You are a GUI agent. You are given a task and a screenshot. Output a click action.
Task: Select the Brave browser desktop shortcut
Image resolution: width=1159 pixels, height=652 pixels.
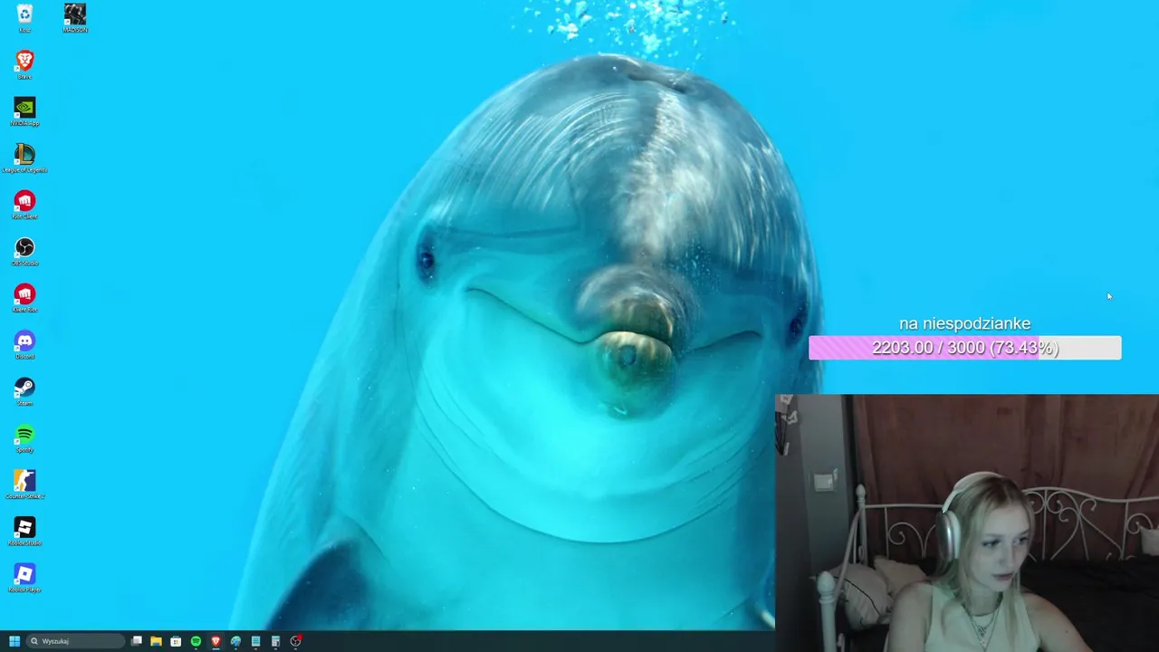[24, 65]
